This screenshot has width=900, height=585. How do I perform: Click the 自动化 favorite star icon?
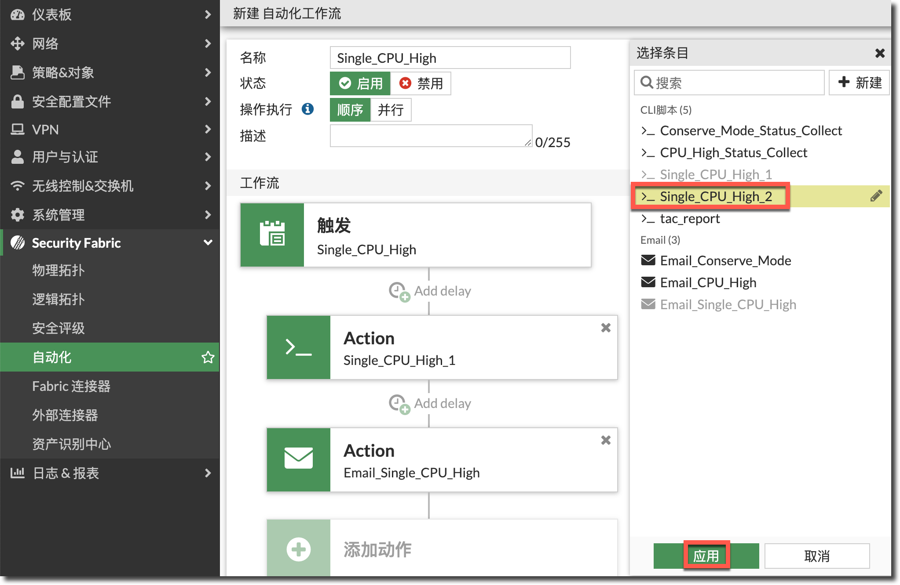208,357
